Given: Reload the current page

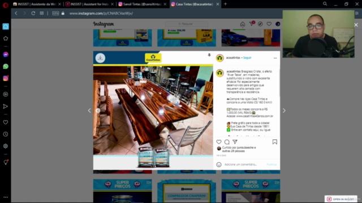Looking at the screenshot, I should [33, 14].
